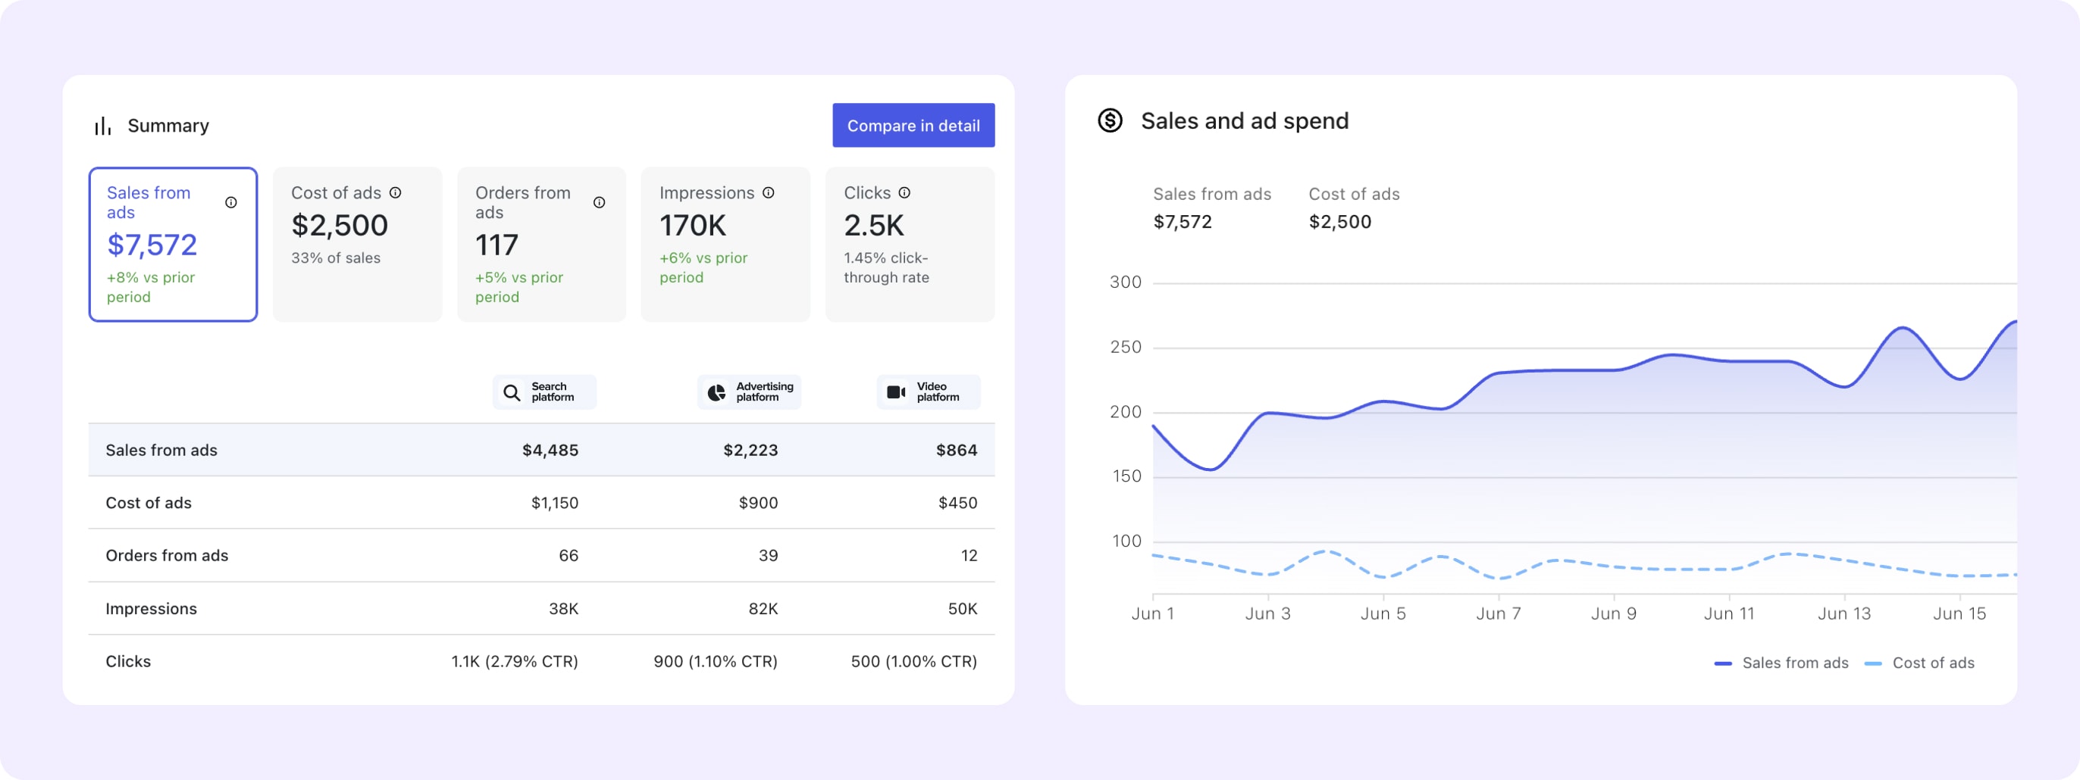This screenshot has height=780, width=2080.
Task: Click the Search platform magnifier icon
Action: 512,393
